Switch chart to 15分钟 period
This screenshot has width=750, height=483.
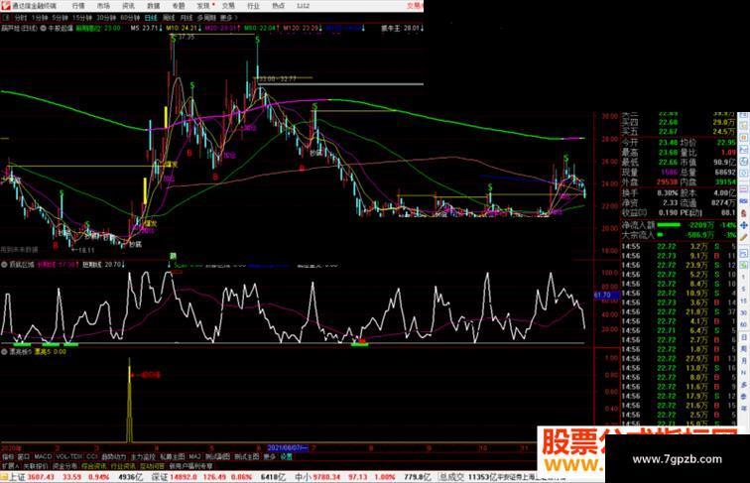(x=82, y=18)
